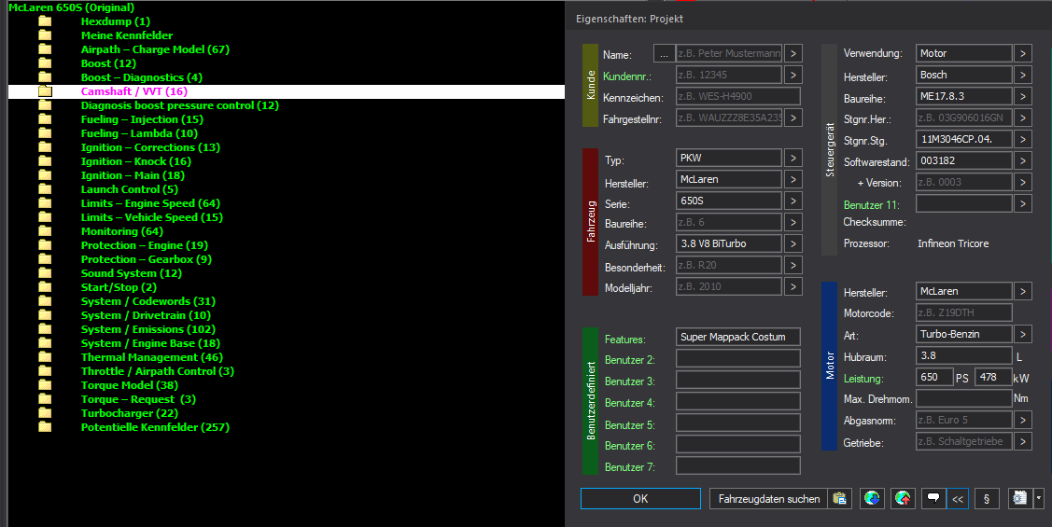Click the Fahrzeugdaten suchen button
The image size is (1052, 527).
pyautogui.click(x=769, y=498)
